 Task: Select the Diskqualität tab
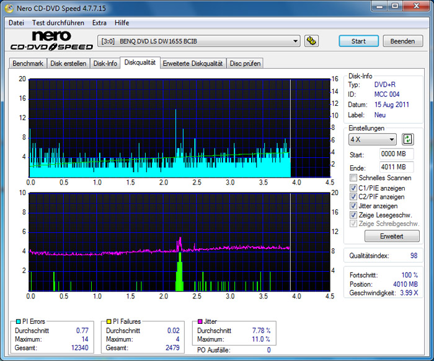139,63
